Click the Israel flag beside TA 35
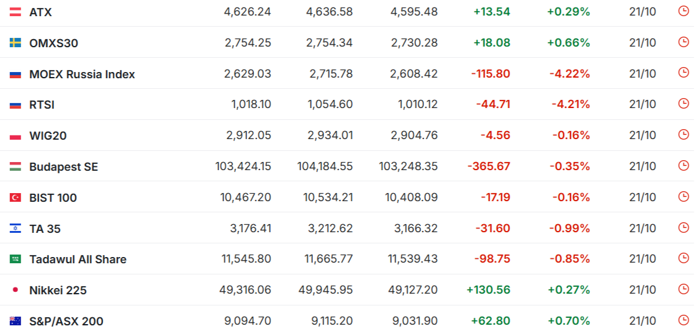The width and height of the screenshot is (696, 334). point(16,228)
